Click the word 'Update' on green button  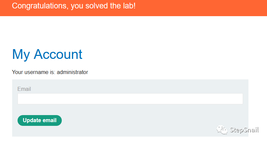[32, 120]
